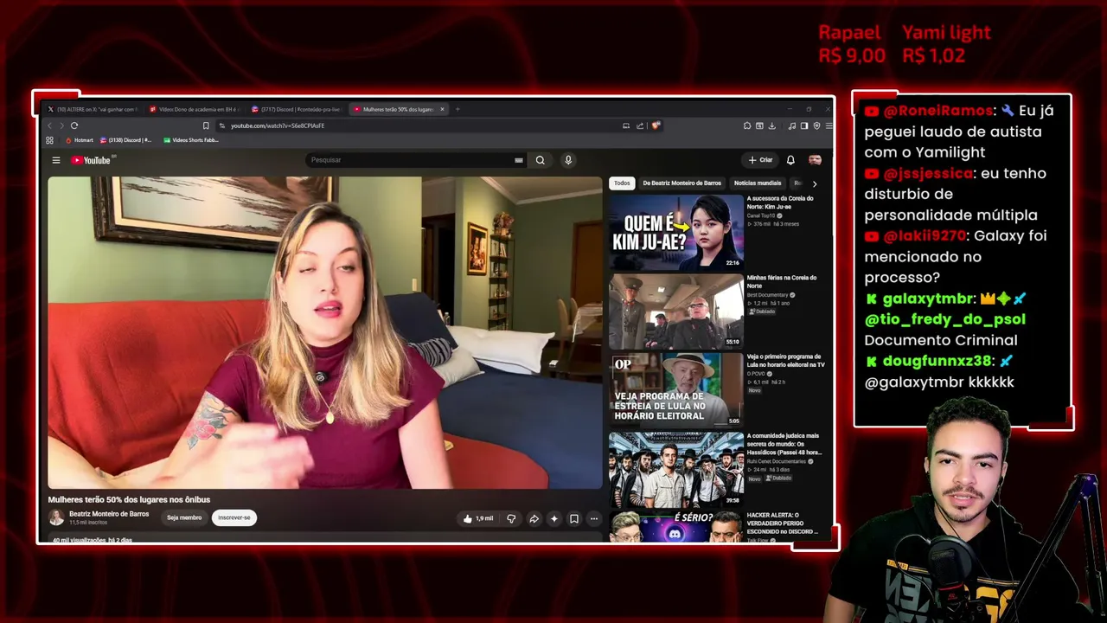
Task: Show more filter chips with right arrow
Action: tap(814, 183)
